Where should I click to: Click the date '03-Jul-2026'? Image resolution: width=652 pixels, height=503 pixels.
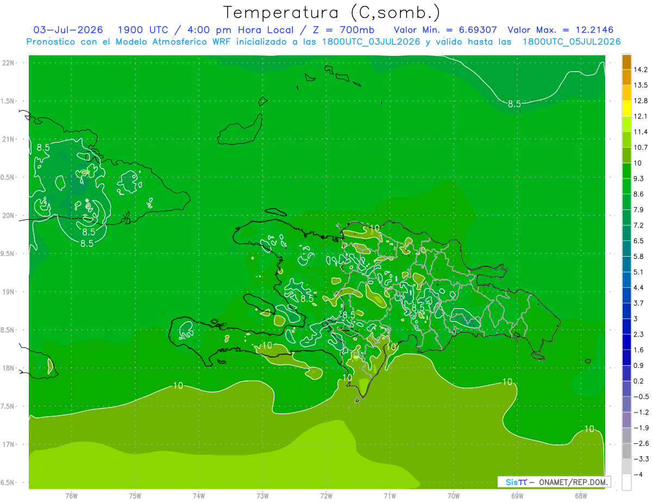point(68,30)
